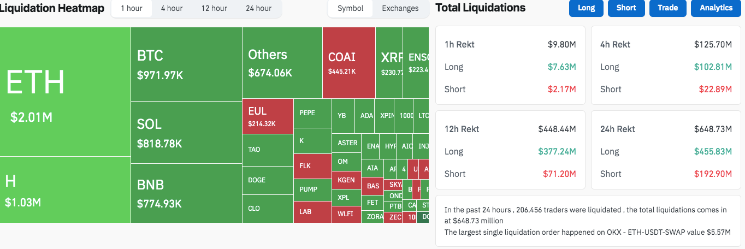Click the blue Long button
The width and height of the screenshot is (745, 249).
586,8
